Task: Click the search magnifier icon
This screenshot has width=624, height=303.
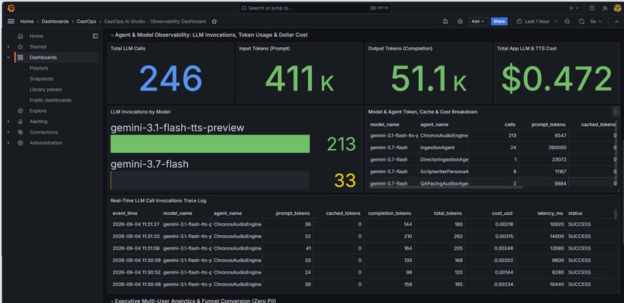Action: [x=244, y=8]
